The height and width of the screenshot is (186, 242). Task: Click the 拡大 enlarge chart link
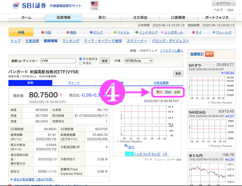131,147
